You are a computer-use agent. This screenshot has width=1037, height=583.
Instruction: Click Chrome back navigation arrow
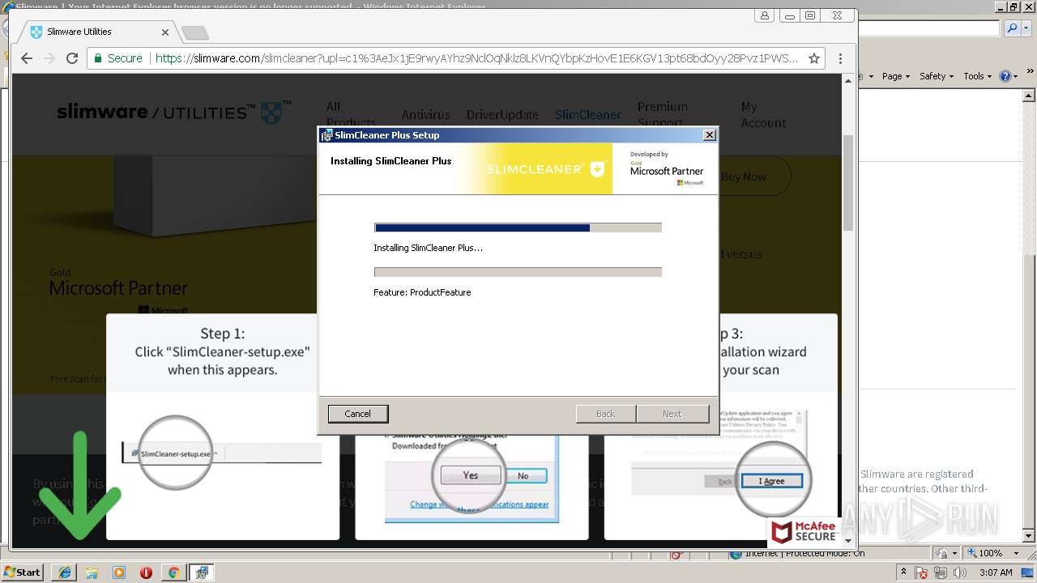click(27, 58)
